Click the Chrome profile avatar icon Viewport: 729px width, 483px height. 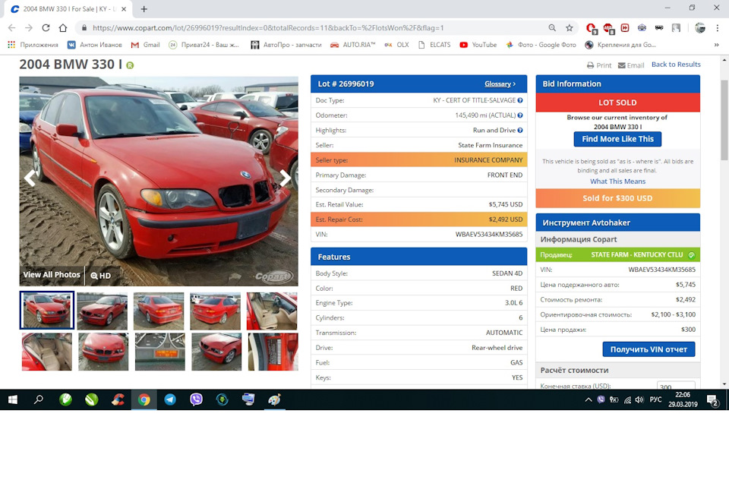click(x=699, y=28)
